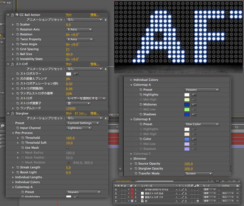Image resolution: width=244 pixels, height=206 pixels.
Task: Hide the AFTER EFFECTS STYLE layer
Action: [x=116, y=190]
